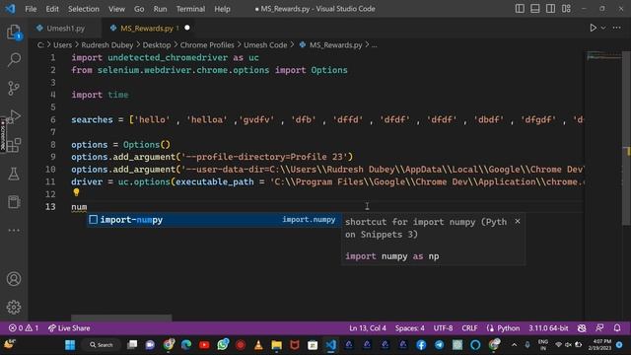The height and width of the screenshot is (355, 631).
Task: Open the clipboard-like view in activity bar
Action: (14, 201)
